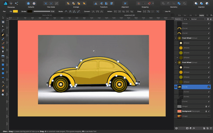Select the Move tool arrow
The image size is (213, 133).
3,18
